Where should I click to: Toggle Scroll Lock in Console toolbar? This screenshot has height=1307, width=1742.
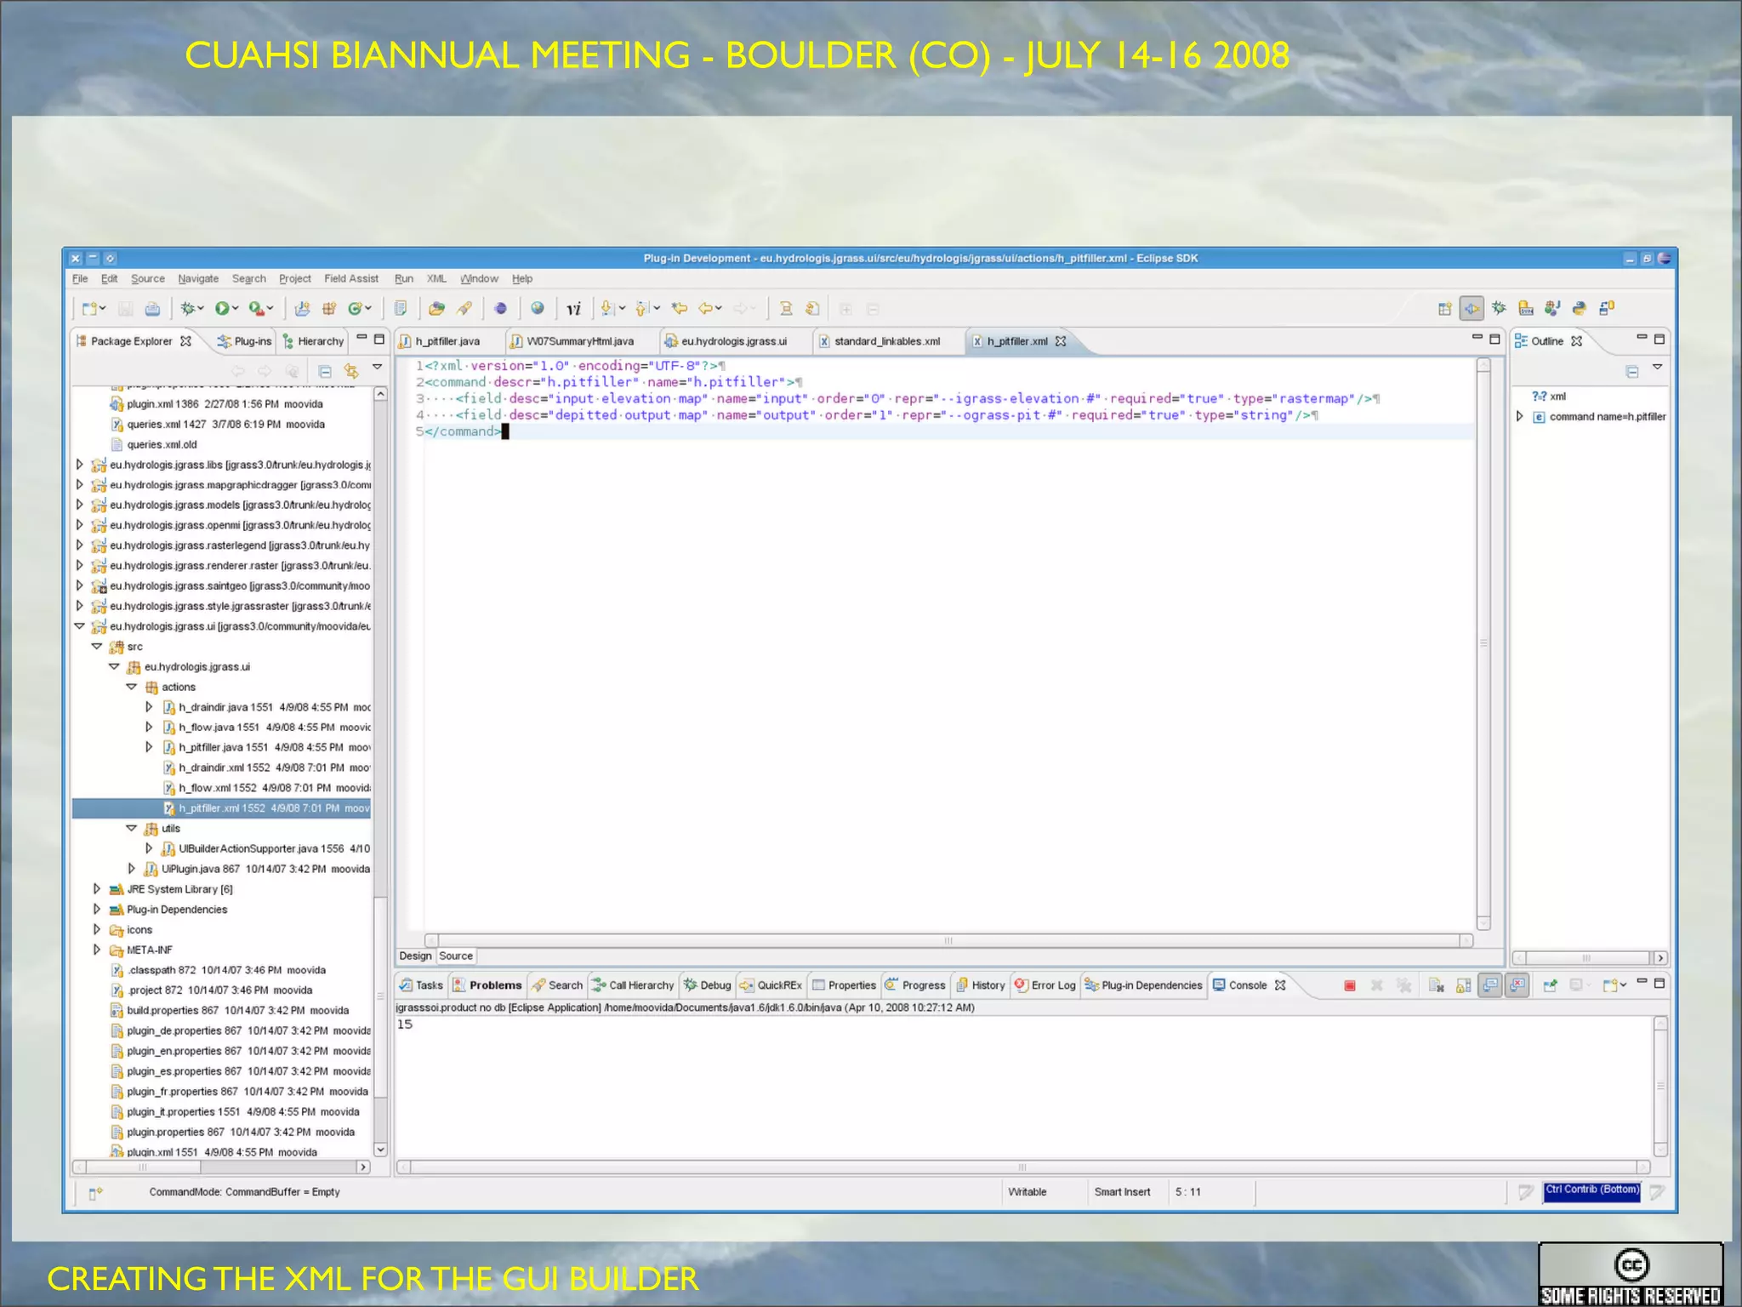point(1463,985)
